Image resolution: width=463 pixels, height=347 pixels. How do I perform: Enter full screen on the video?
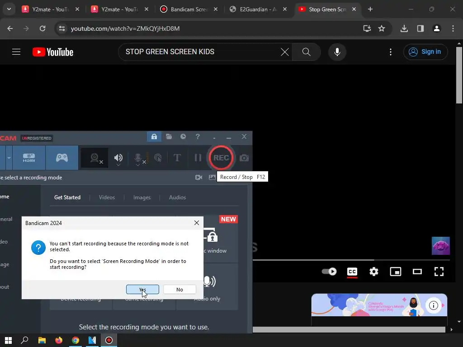[439, 272]
